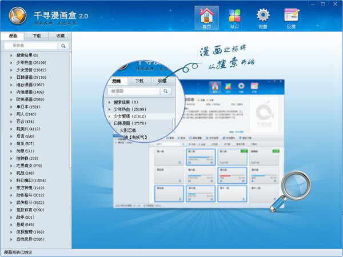Select the 性转换 (153) category

tap(27, 158)
